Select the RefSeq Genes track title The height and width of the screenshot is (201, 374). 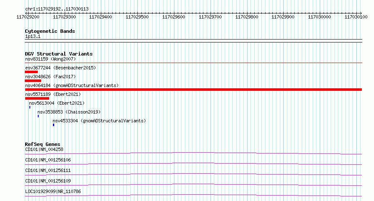pos(43,144)
